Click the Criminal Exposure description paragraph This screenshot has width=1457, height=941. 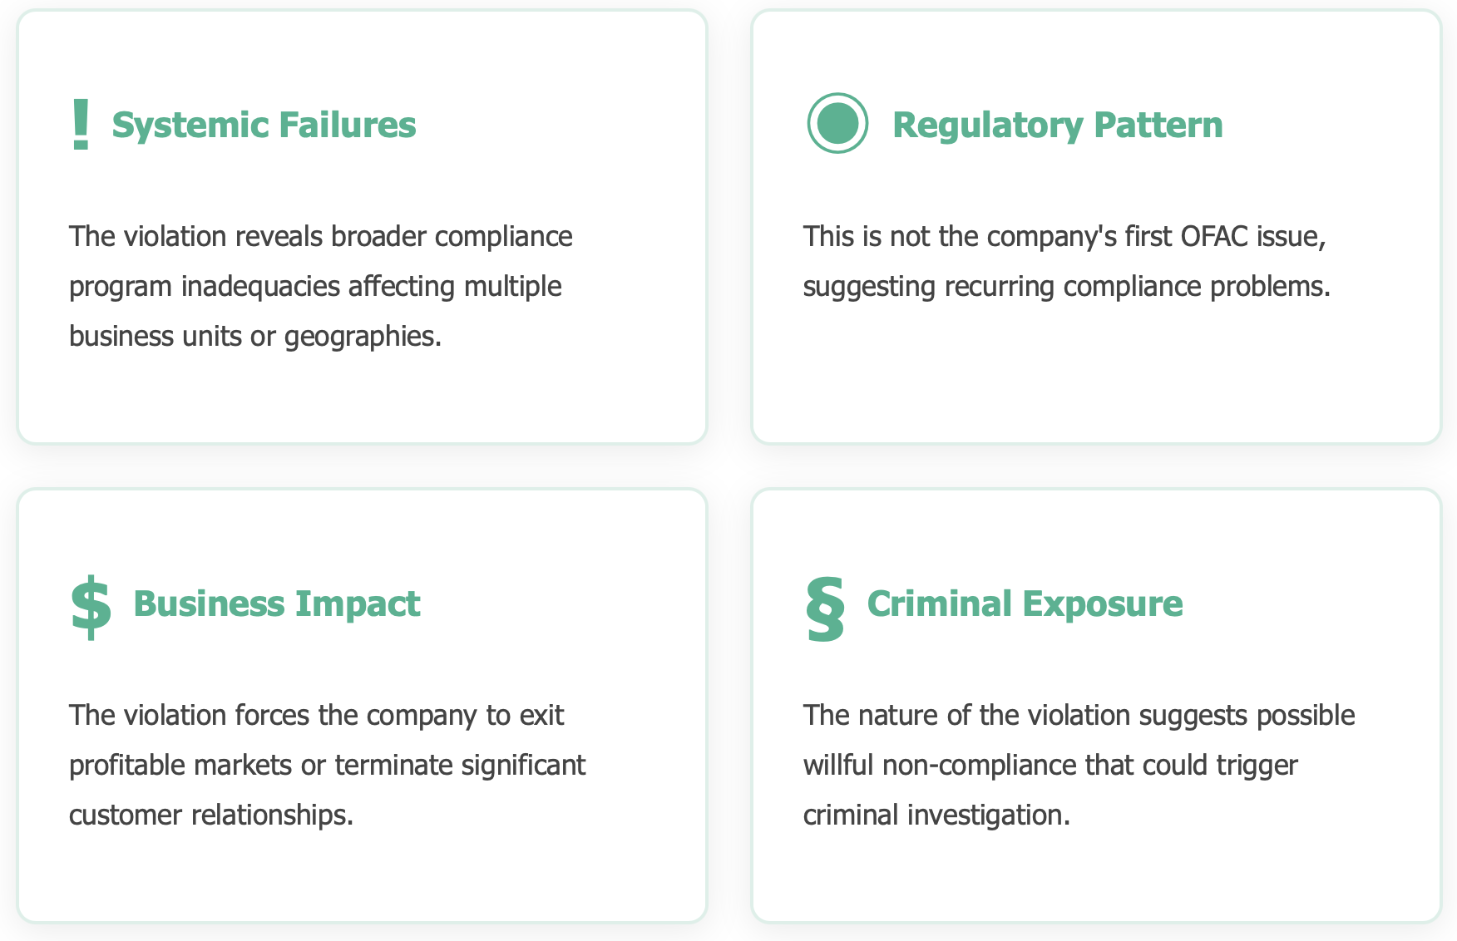point(1079,765)
